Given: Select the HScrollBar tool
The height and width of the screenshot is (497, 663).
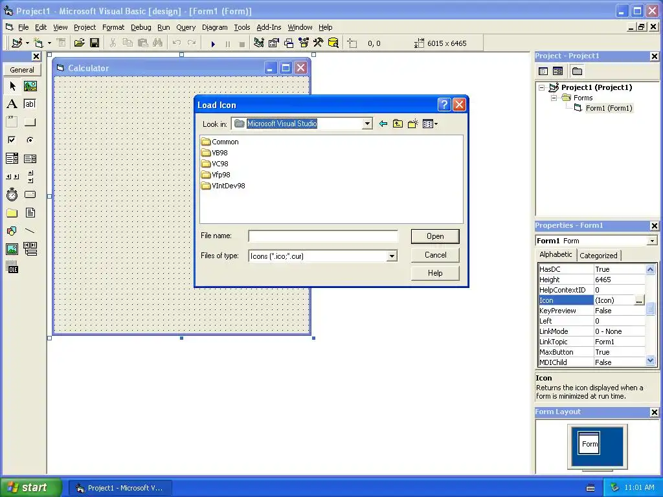Looking at the screenshot, I should [12, 177].
